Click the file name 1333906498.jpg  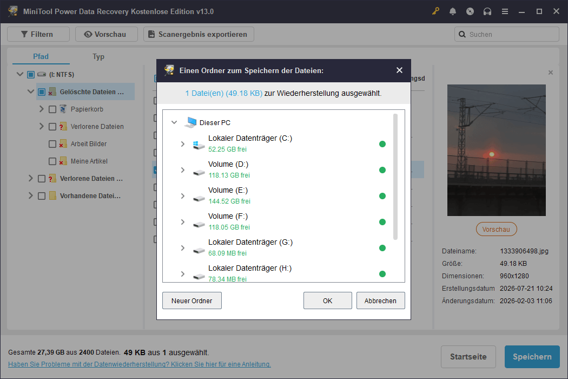[x=524, y=251]
